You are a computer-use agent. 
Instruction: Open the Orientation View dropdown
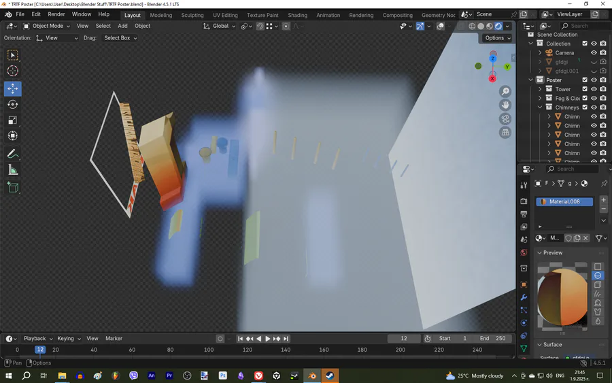(x=56, y=38)
